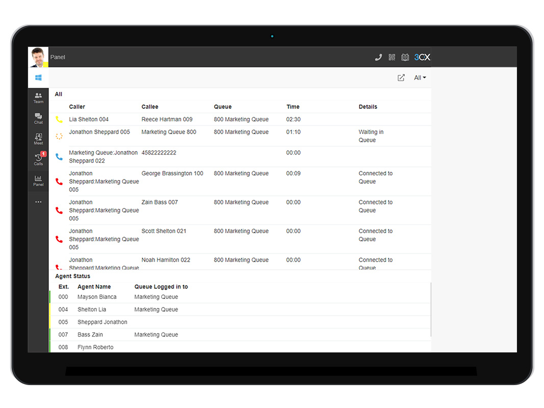Open Calls history with notification badge
Viewport: 544px width, 408px height.
(x=38, y=160)
